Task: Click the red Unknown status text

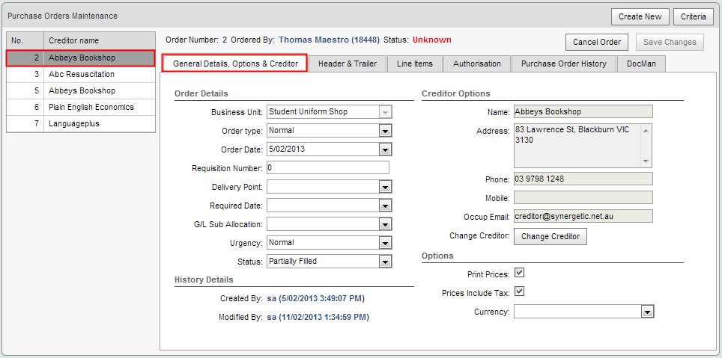Action: tap(432, 40)
